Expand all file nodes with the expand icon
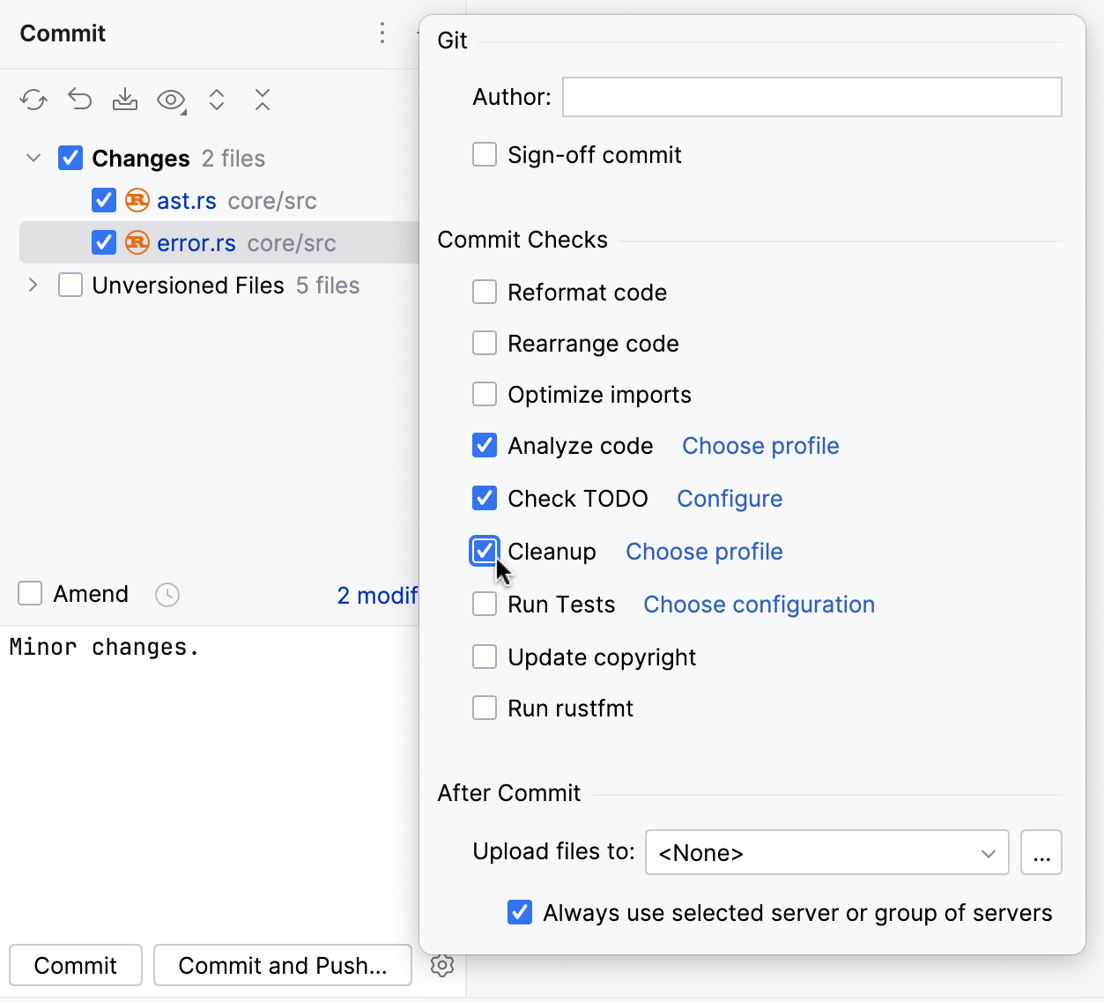 coord(217,100)
